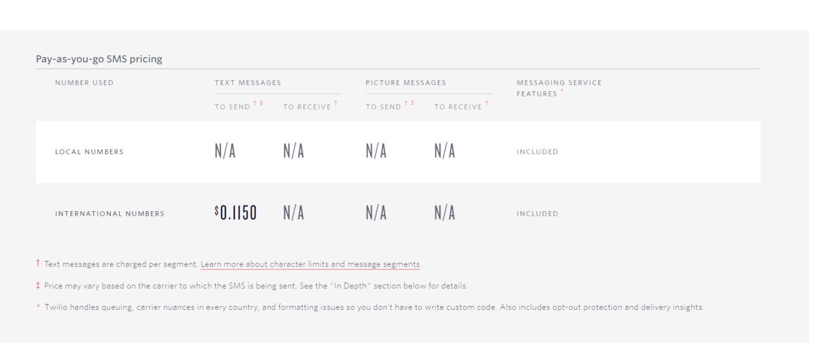Viewport: 829px width, 348px height.
Task: Open the character limits and message segments link
Action: click(311, 264)
